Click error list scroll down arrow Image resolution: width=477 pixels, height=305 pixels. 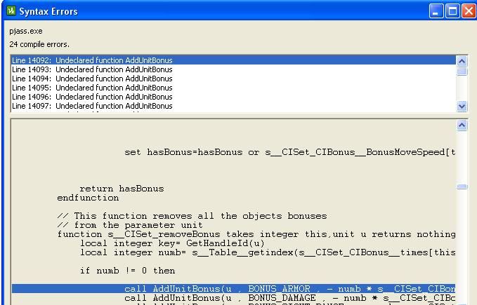pyautogui.click(x=462, y=106)
